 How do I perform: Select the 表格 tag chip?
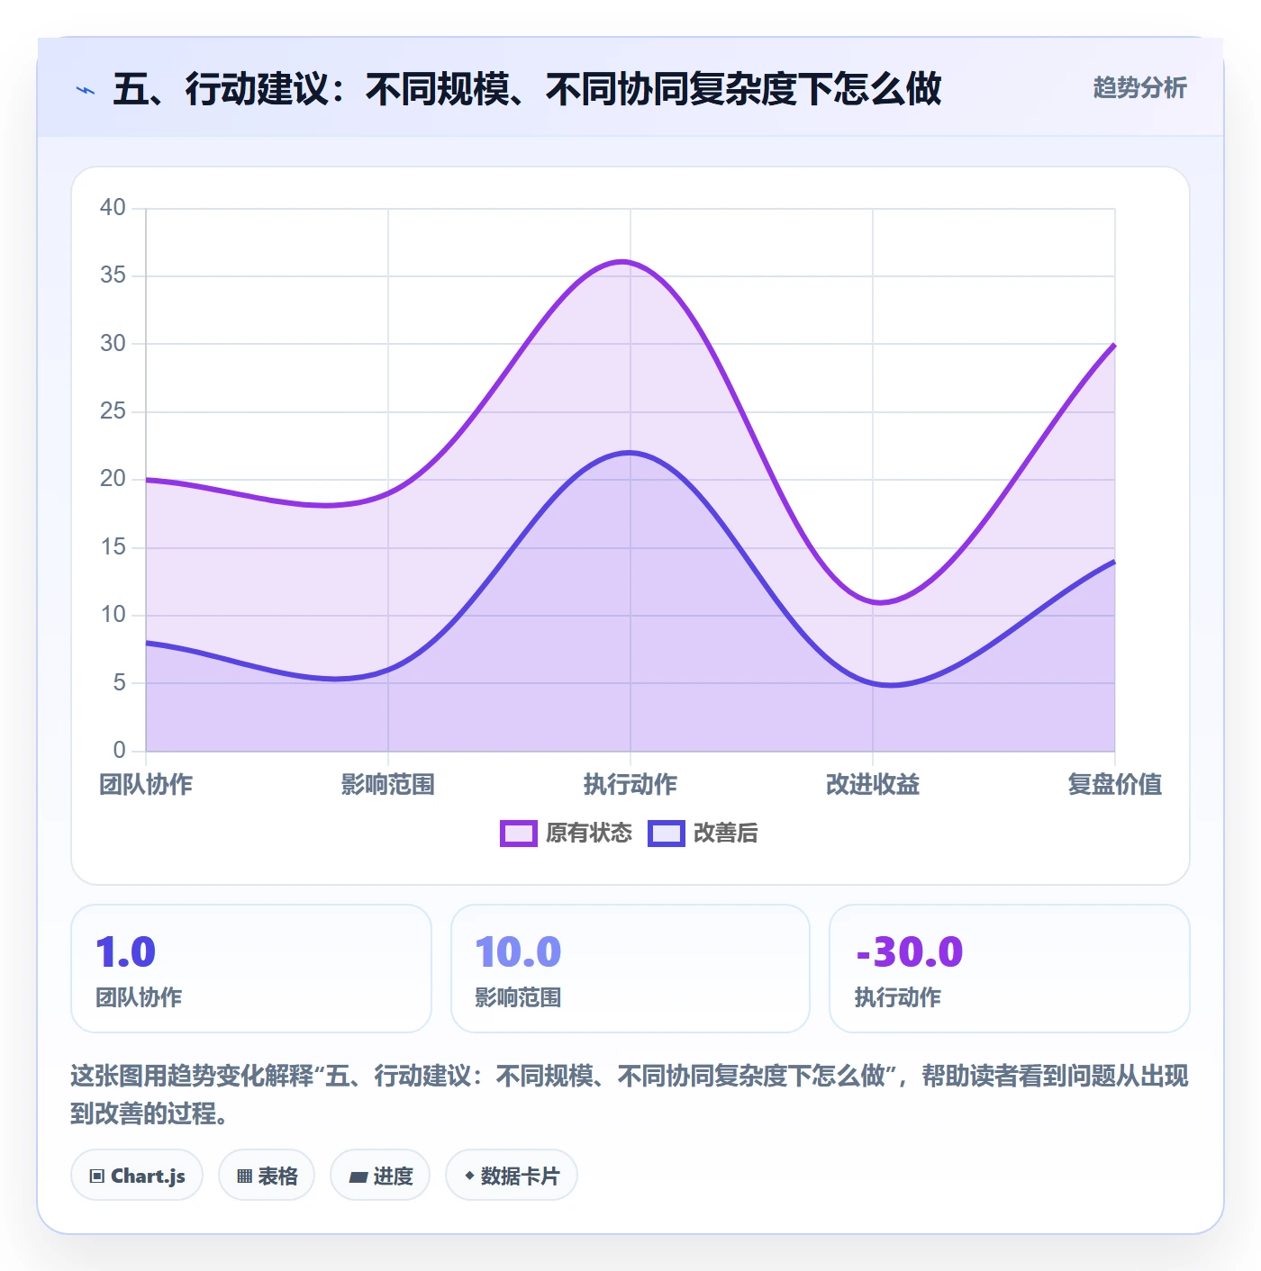pyautogui.click(x=267, y=1176)
